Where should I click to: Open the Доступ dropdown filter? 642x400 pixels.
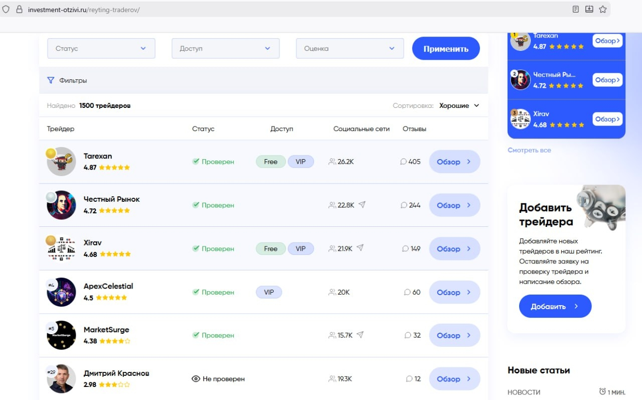point(226,49)
